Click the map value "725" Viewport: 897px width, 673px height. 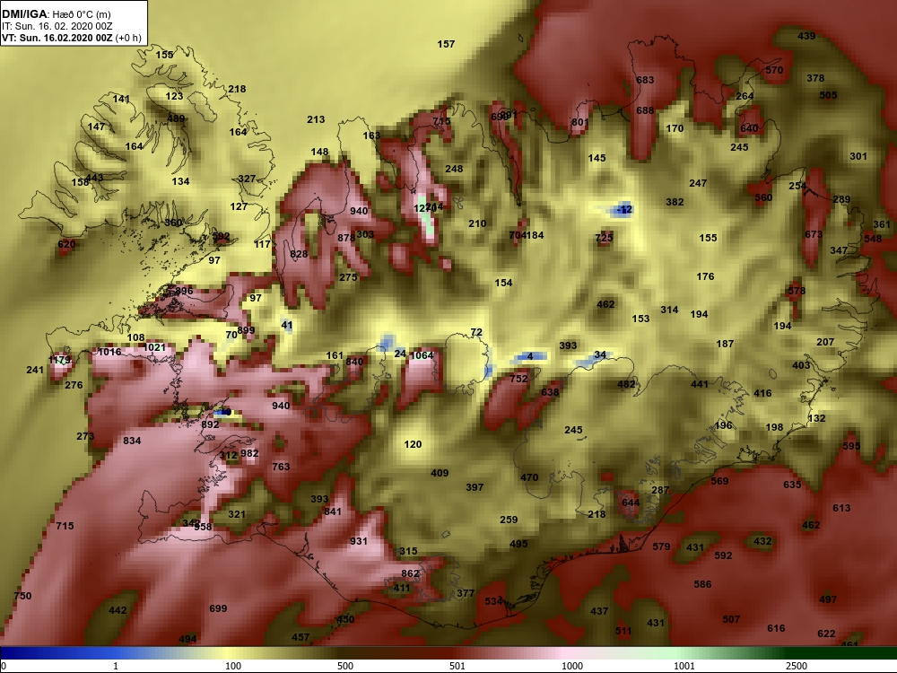pyautogui.click(x=604, y=238)
